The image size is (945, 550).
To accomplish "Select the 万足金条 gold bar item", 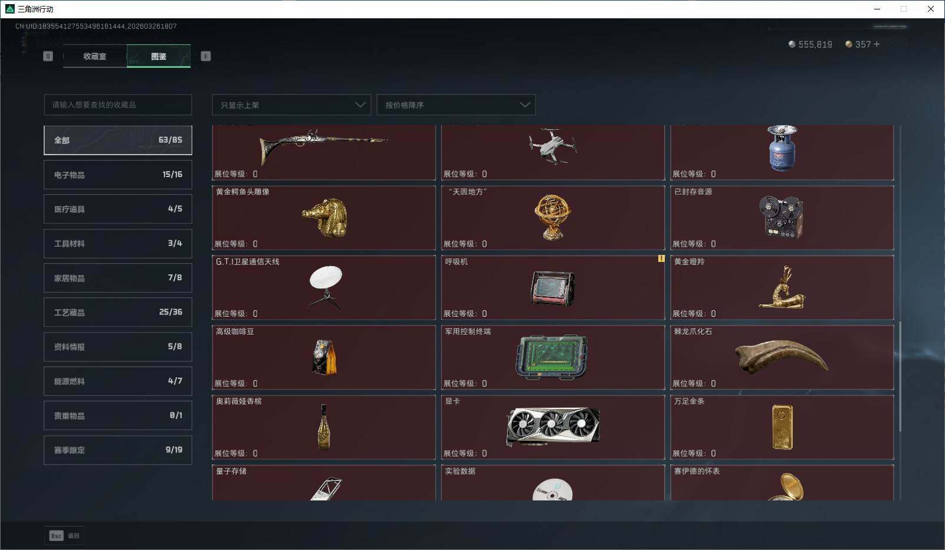I will click(x=782, y=427).
